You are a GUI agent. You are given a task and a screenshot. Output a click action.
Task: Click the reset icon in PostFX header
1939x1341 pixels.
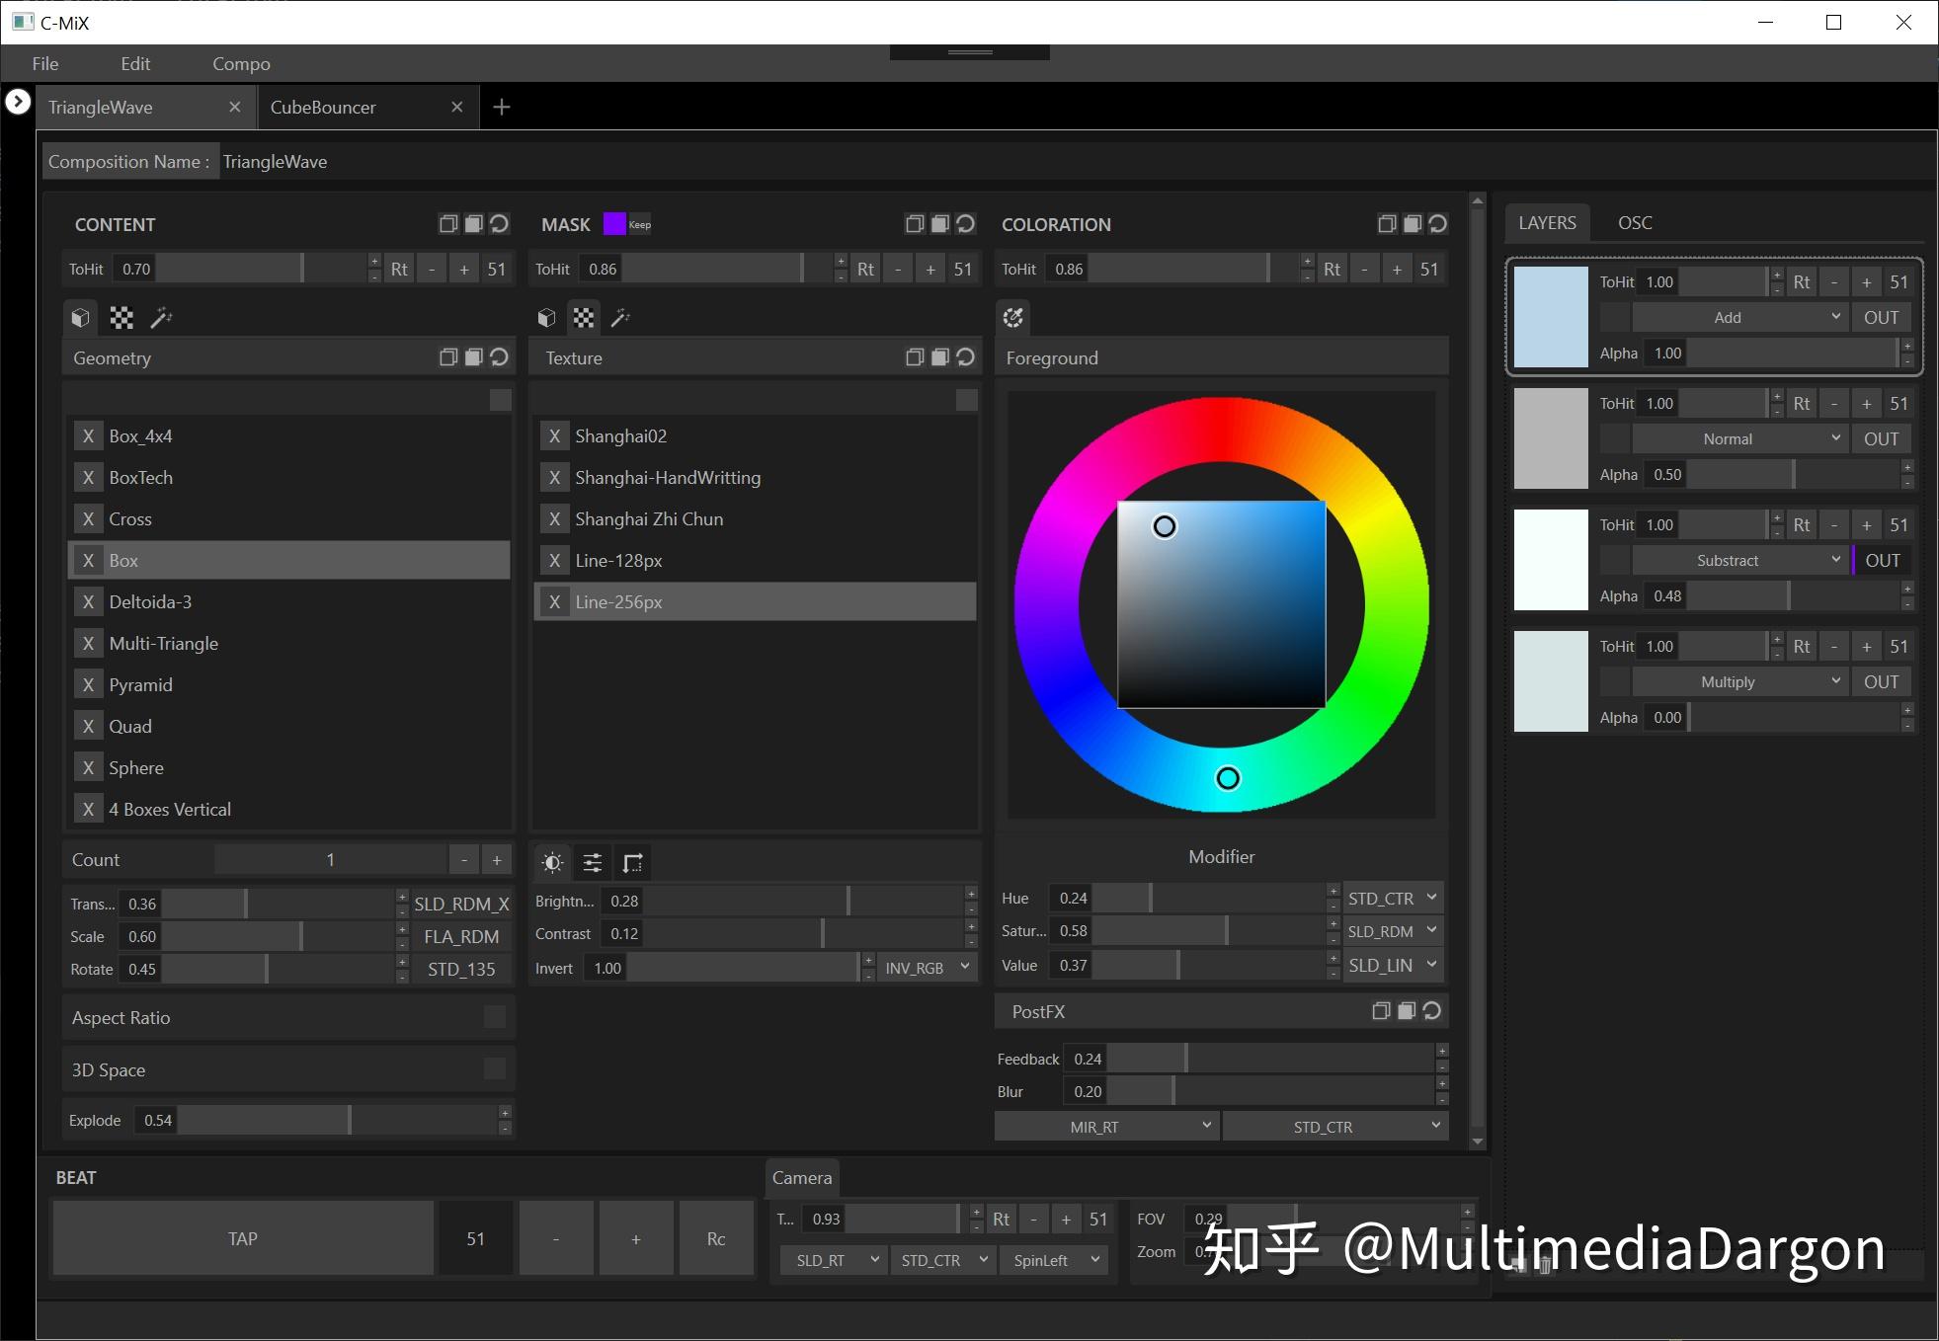1432,1011
